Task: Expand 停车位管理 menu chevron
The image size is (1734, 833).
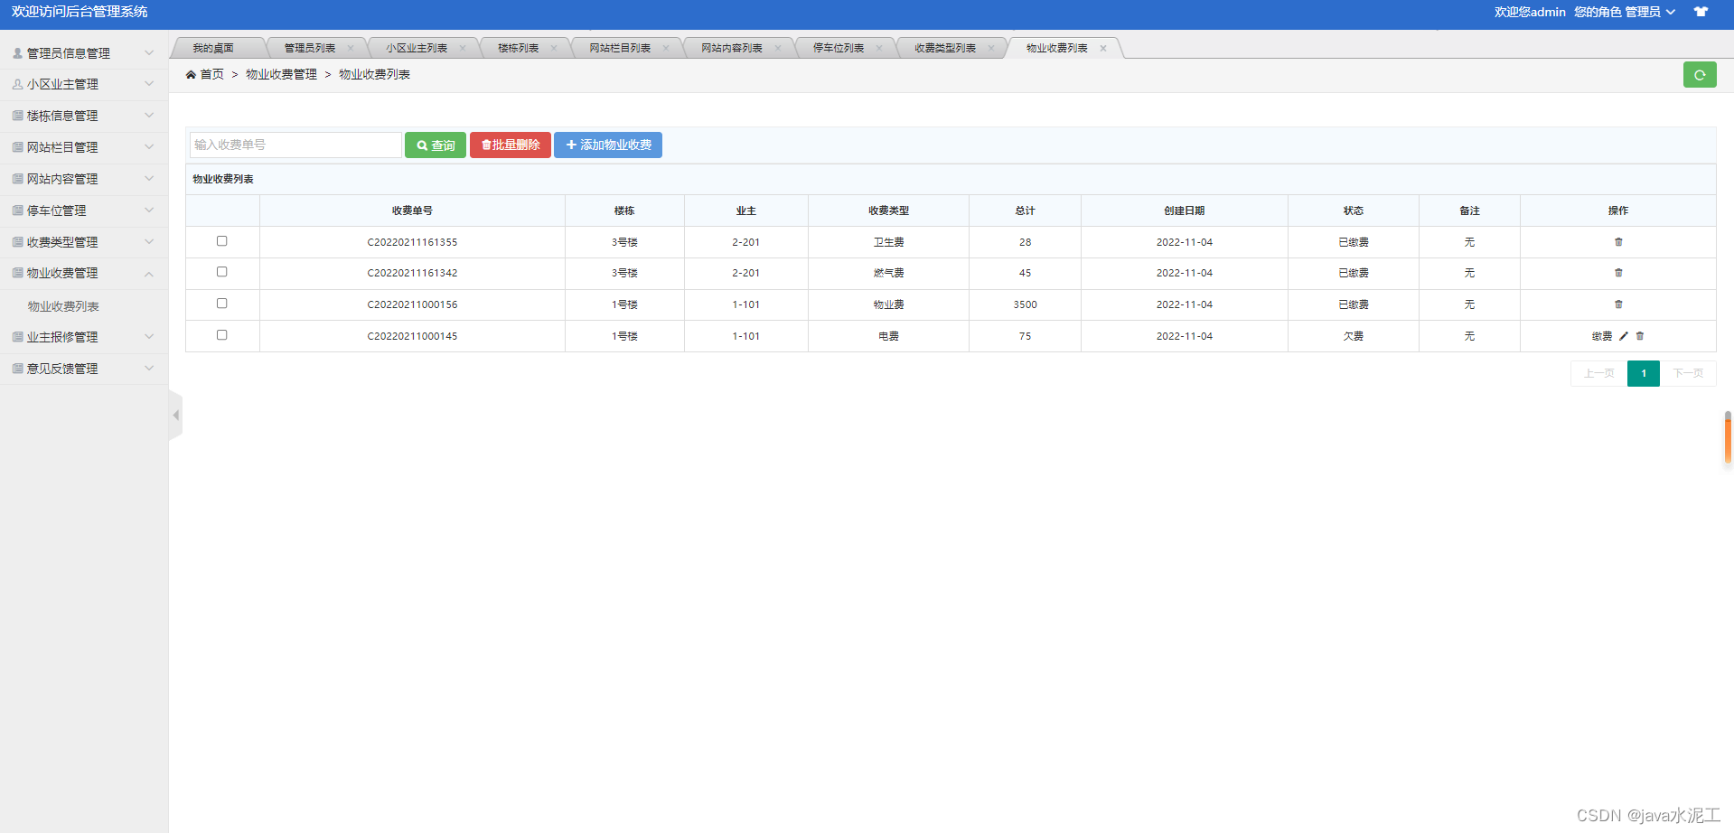Action: 149,211
